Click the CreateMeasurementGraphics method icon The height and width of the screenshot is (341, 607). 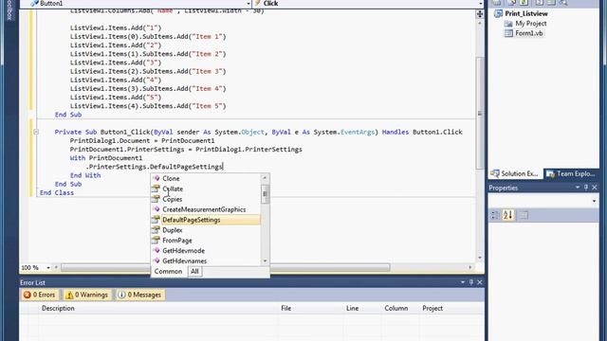(156, 209)
